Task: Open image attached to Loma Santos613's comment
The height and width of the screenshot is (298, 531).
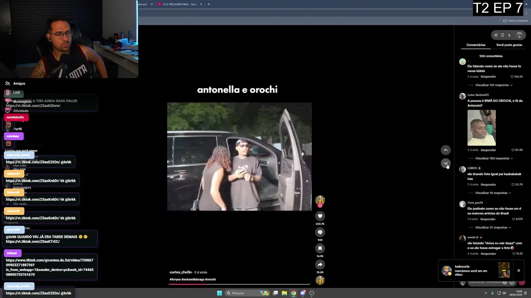Action: click(x=481, y=128)
